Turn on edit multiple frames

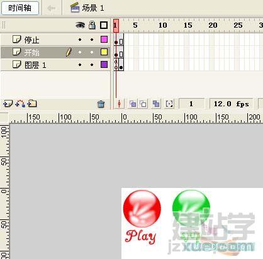pyautogui.click(x=156, y=104)
